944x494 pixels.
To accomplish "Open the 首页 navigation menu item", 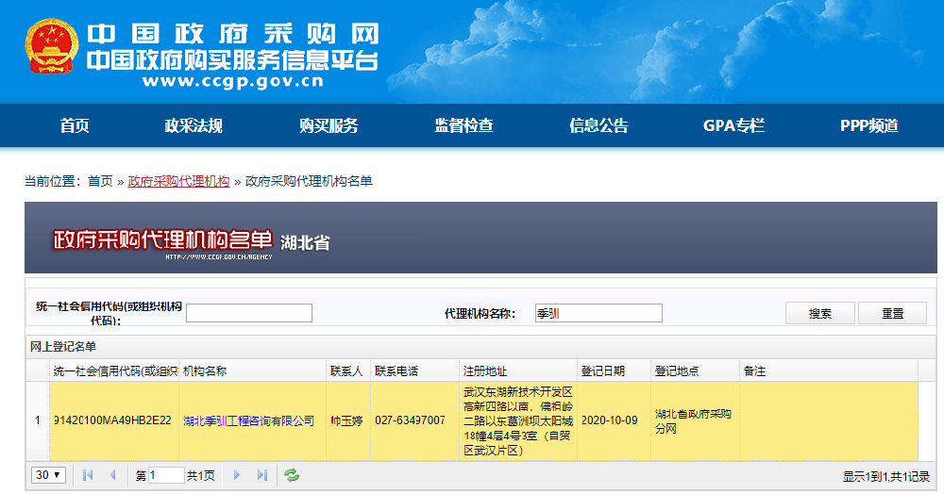I will (x=75, y=125).
